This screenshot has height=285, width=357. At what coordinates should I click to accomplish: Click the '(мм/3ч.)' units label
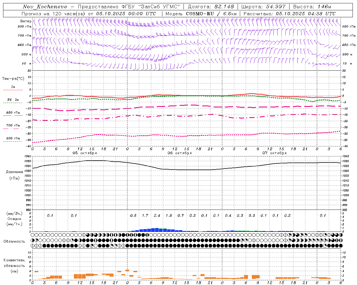point(15,213)
